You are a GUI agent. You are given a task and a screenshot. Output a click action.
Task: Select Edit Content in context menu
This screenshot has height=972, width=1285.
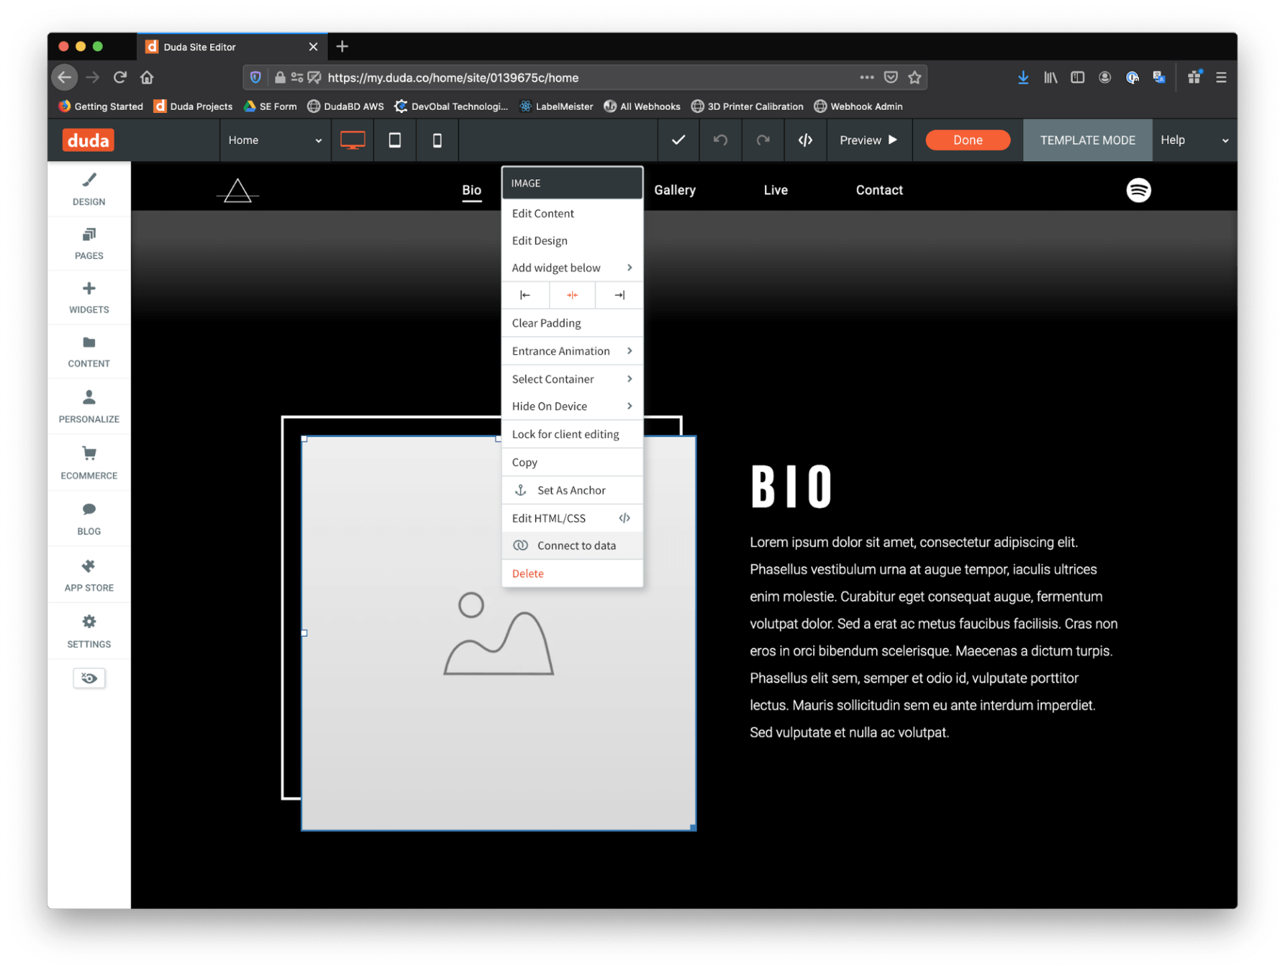[572, 213]
